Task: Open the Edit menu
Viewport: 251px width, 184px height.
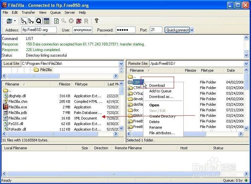Action: (15, 12)
